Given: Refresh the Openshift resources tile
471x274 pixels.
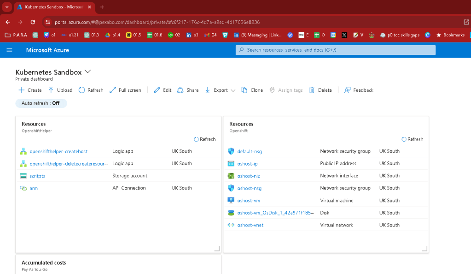Looking at the screenshot, I should [x=413, y=139].
